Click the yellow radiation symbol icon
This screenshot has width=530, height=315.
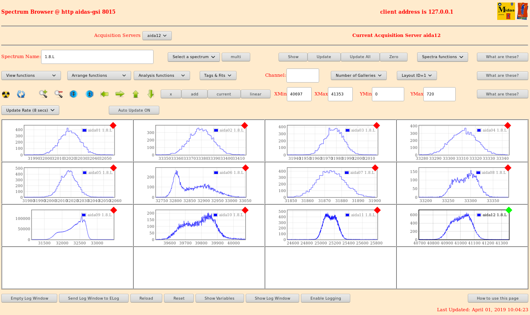(x=6, y=94)
